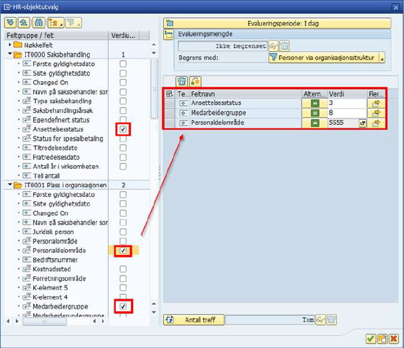Uncheck the Medarbeidergruppe checkbox
404x348 pixels.
123,307
